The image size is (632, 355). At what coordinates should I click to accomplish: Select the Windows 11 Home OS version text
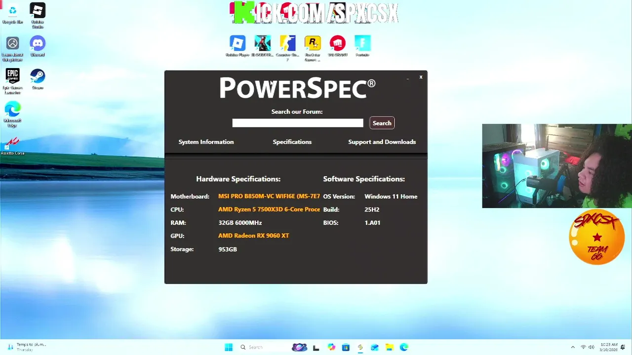(x=391, y=197)
